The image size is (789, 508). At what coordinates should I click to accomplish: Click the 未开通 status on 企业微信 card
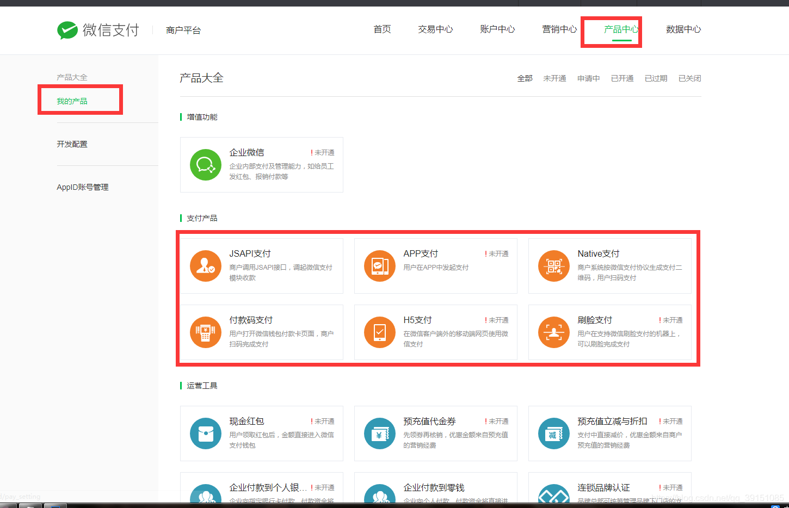coord(323,153)
